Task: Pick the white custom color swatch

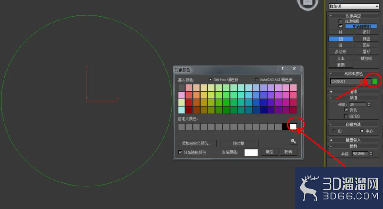Action: click(293, 126)
